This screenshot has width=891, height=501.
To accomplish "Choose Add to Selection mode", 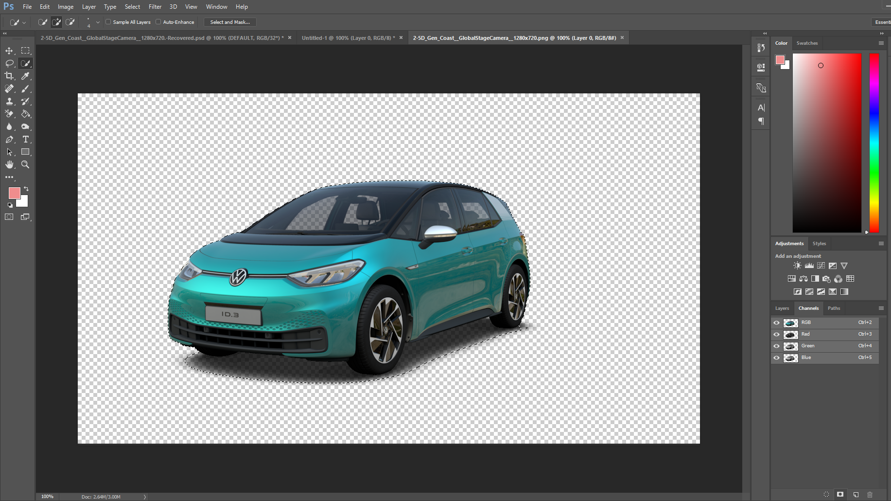I will point(56,22).
